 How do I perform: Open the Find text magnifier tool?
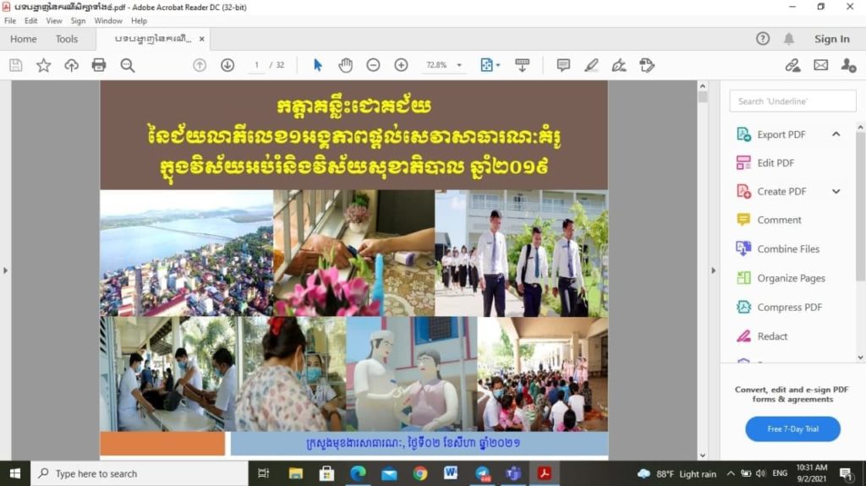pos(128,65)
